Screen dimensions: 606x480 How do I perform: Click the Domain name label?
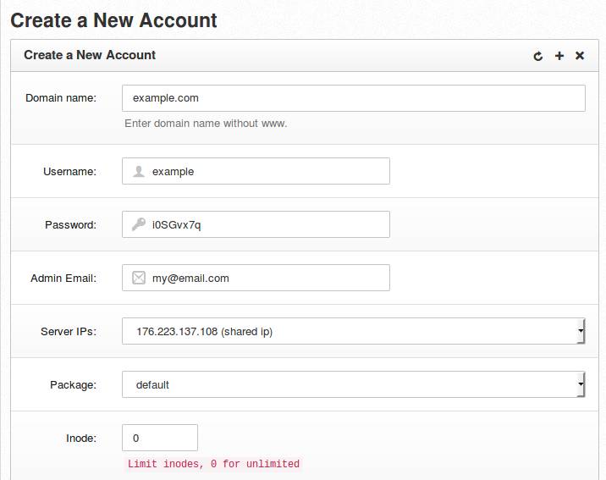coord(61,98)
